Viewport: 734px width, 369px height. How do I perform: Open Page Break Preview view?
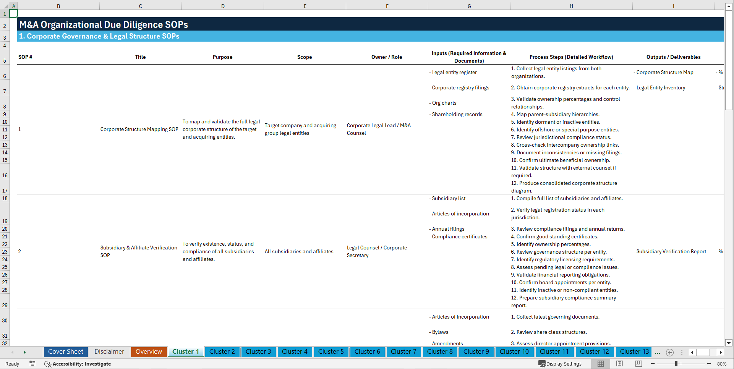point(638,364)
